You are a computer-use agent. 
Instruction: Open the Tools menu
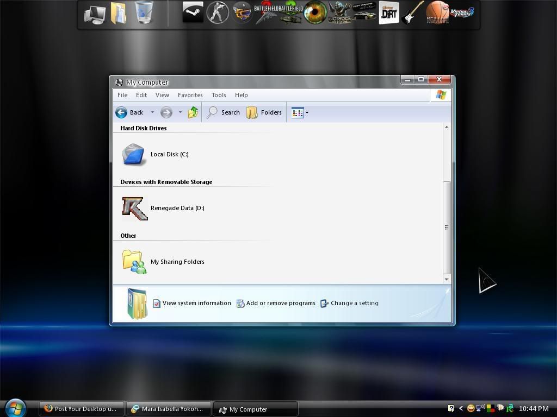click(x=219, y=95)
